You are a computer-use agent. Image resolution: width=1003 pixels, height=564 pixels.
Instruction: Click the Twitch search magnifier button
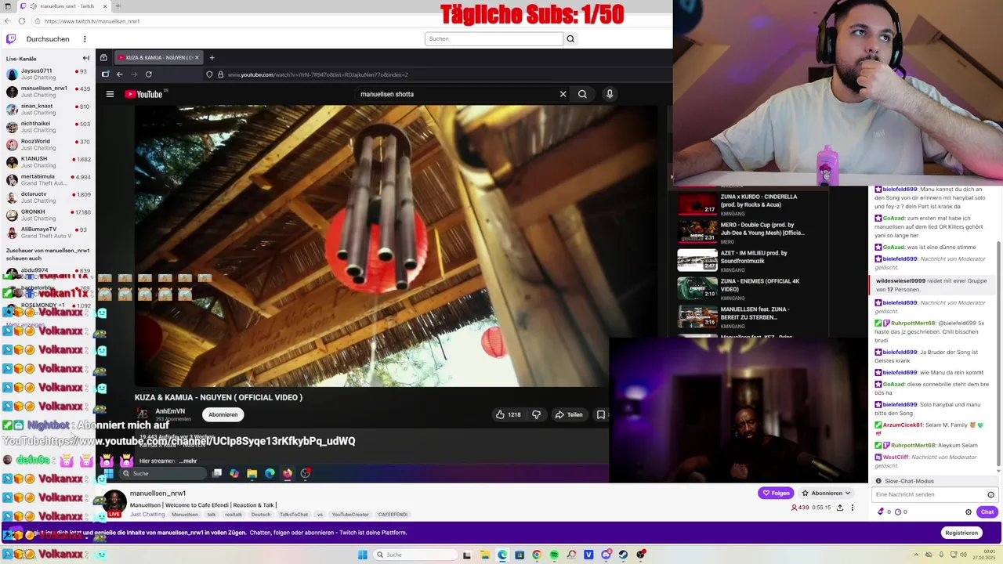tap(570, 38)
